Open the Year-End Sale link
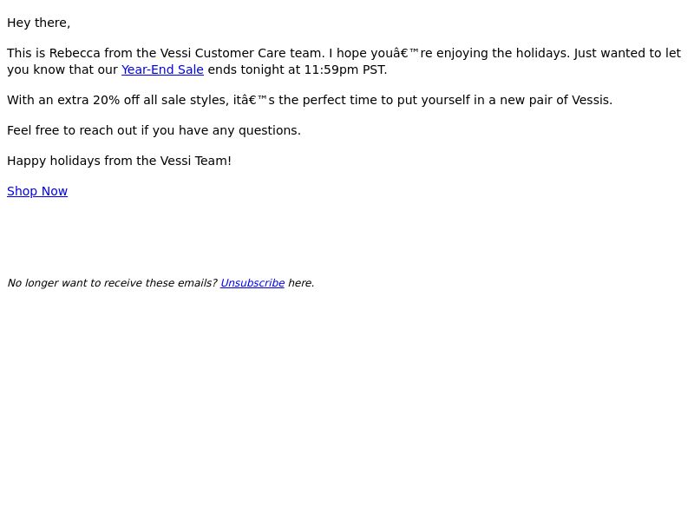 coord(162,69)
